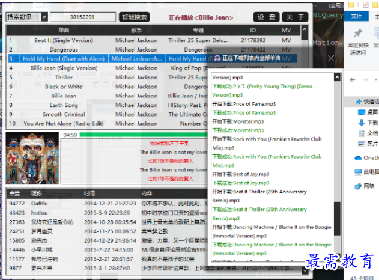Select song row Beat It (Single Version)
Screen dimensions: 379x280
[x=154, y=40]
